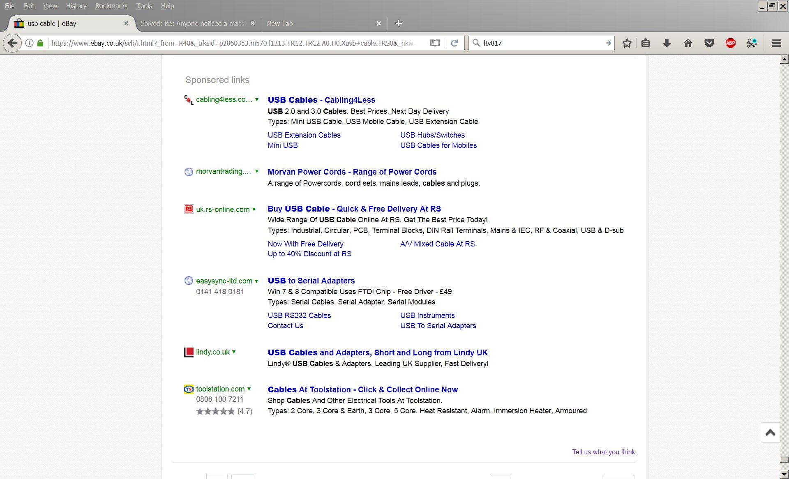The height and width of the screenshot is (479, 789).
Task: Open the downloads arrow panel
Action: (x=667, y=43)
